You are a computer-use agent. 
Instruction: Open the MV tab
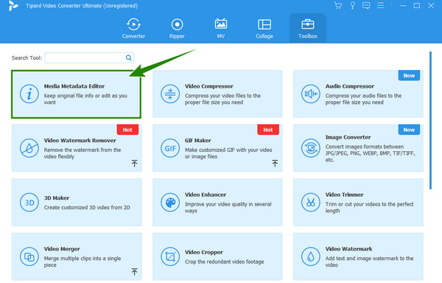coord(221,29)
